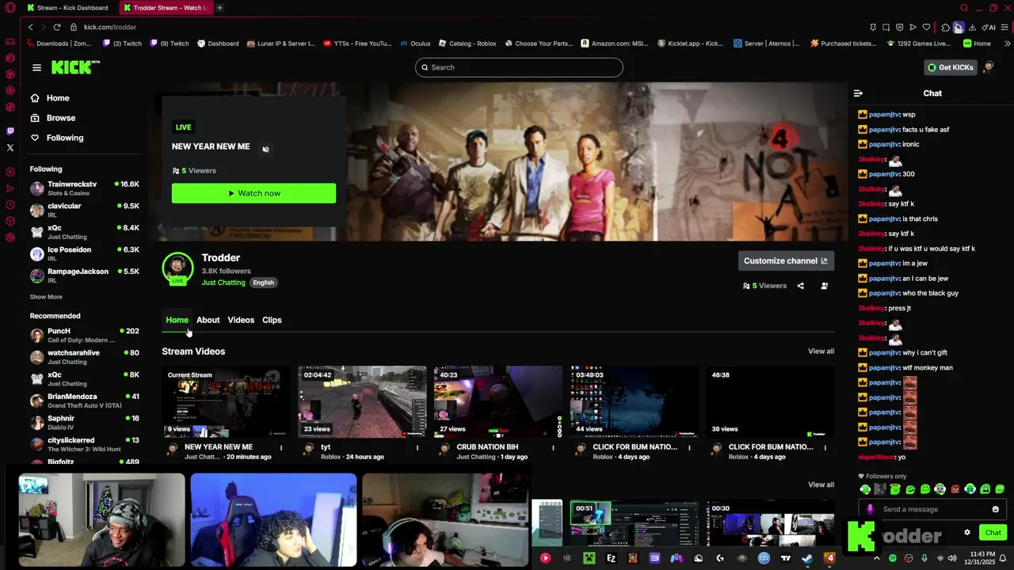Open Catalog - Roblox bookmark
Image resolution: width=1014 pixels, height=570 pixels.
pyautogui.click(x=467, y=44)
